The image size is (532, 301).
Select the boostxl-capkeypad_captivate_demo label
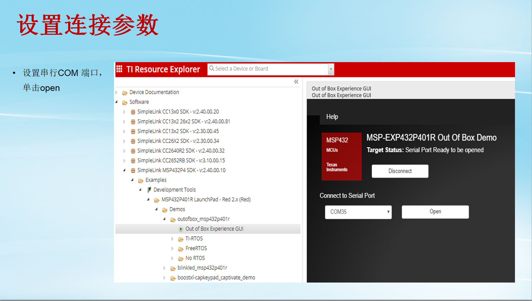(216, 278)
